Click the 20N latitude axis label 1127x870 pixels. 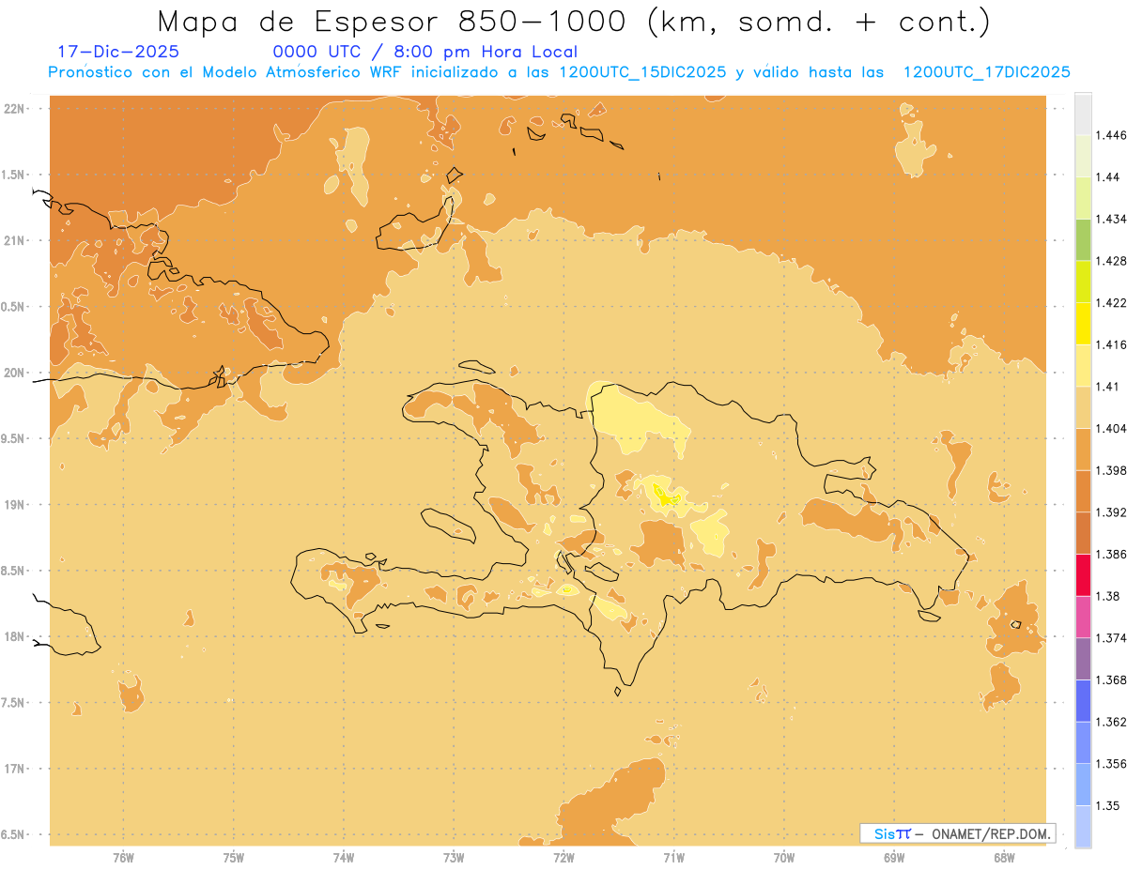14,373
